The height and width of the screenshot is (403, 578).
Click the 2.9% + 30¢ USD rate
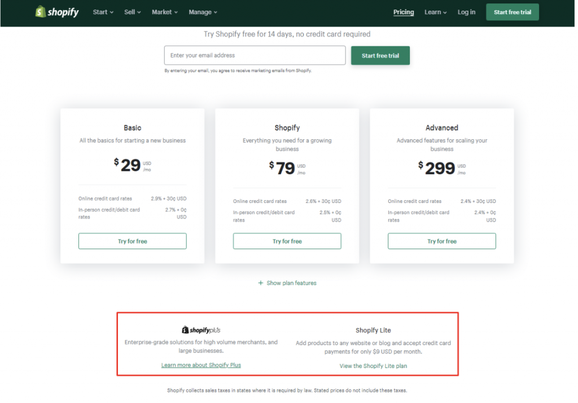click(x=168, y=198)
